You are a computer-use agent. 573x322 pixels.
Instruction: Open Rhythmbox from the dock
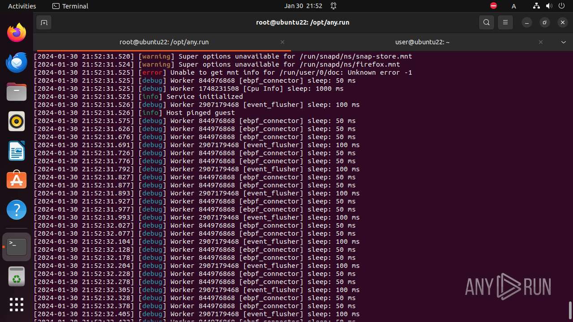click(x=17, y=121)
